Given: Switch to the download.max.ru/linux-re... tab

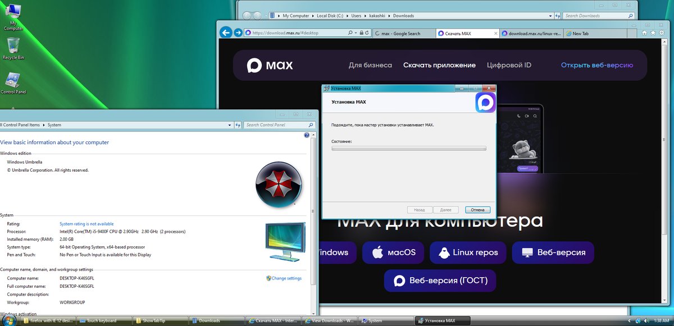Looking at the screenshot, I should [530, 34].
